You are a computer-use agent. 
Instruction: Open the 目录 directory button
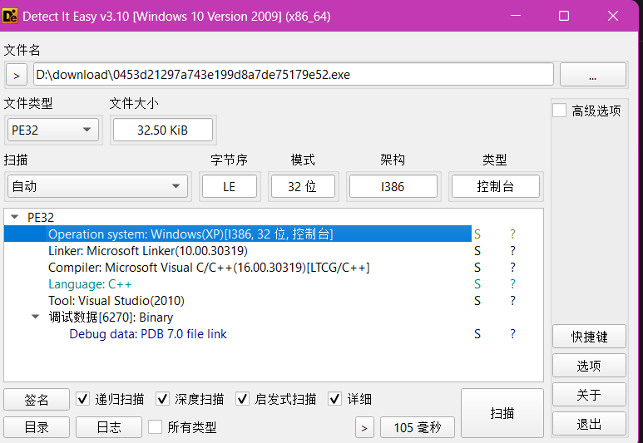point(37,427)
